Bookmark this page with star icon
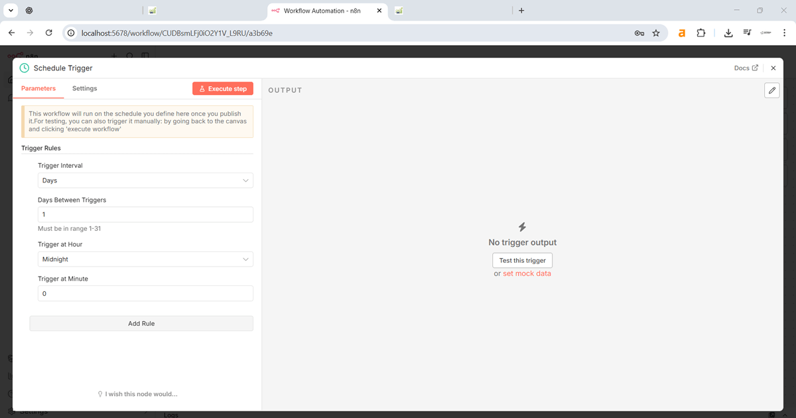The height and width of the screenshot is (418, 796). (656, 33)
